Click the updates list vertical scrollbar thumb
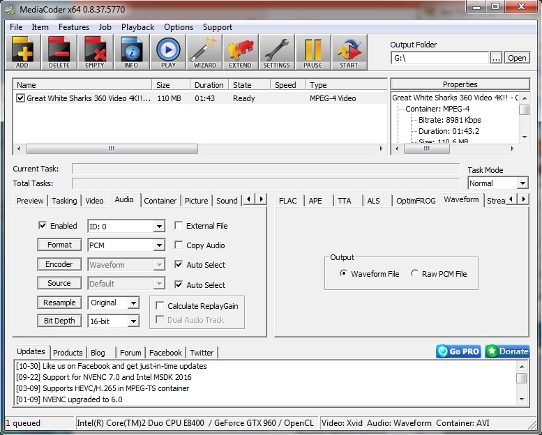 [522, 378]
